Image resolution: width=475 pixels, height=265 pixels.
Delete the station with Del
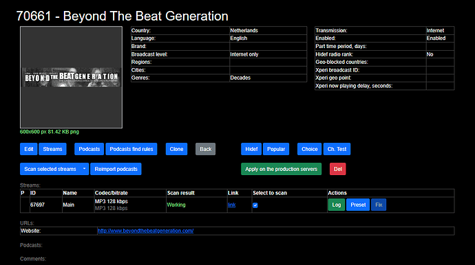pos(338,169)
